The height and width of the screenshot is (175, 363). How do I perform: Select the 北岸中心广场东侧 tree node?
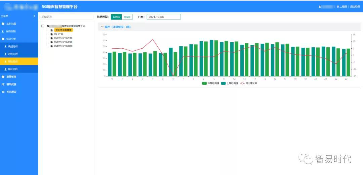(x=63, y=38)
